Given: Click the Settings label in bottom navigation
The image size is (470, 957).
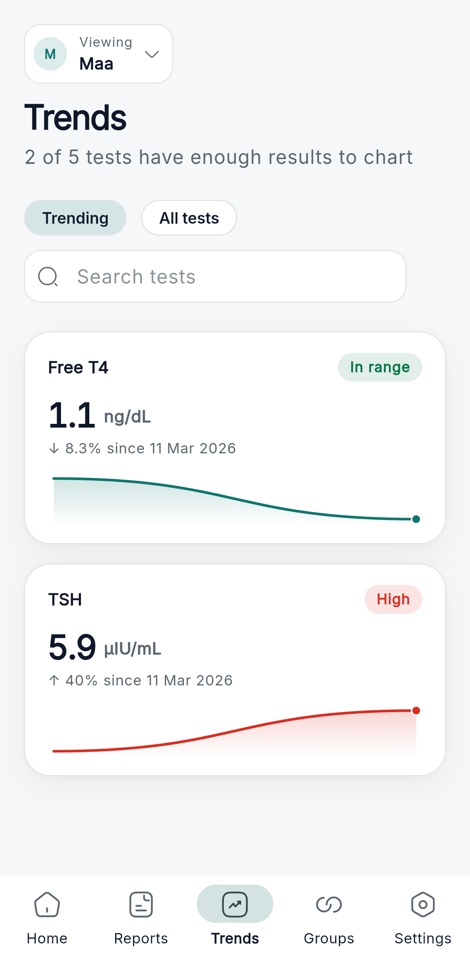Looking at the screenshot, I should (x=423, y=939).
